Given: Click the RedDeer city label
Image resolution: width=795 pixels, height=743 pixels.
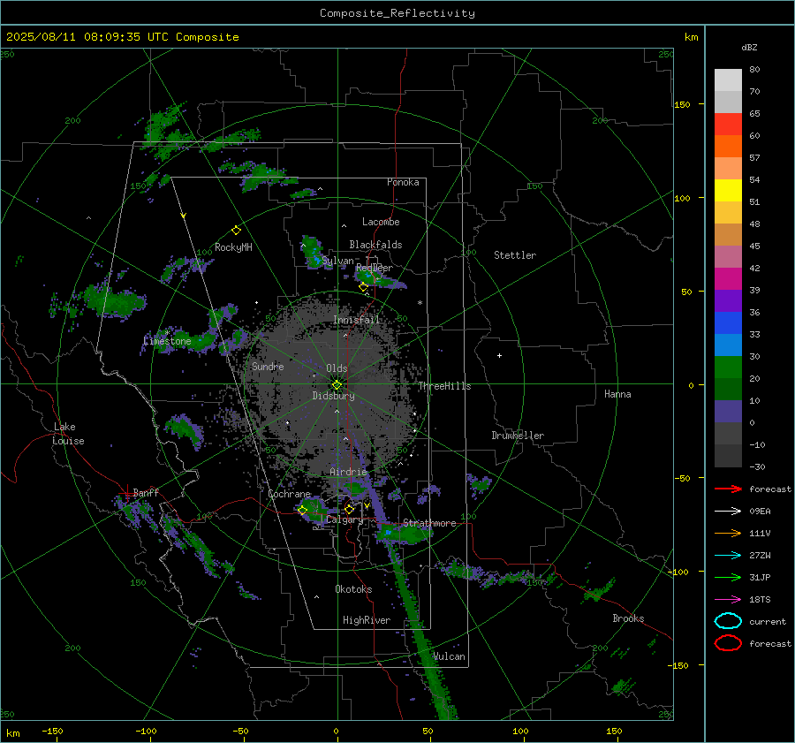Looking at the screenshot, I should 375,268.
